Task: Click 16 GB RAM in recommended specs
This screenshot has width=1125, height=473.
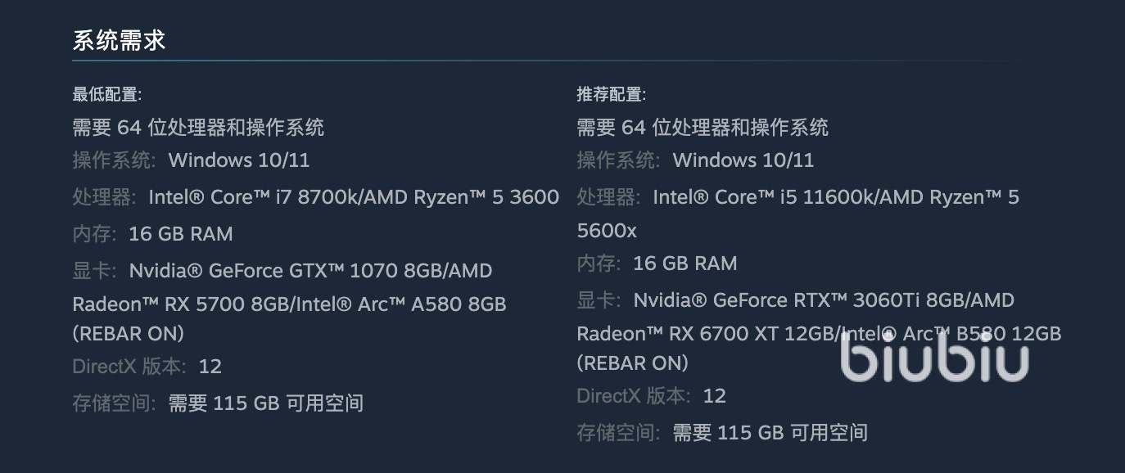Action: 684,263
